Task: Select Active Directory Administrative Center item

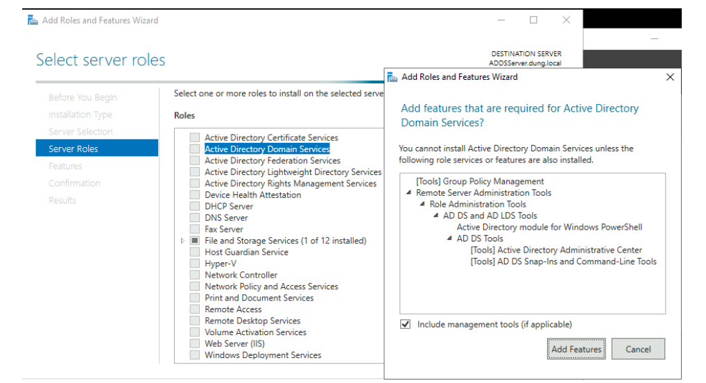Action: click(x=556, y=250)
